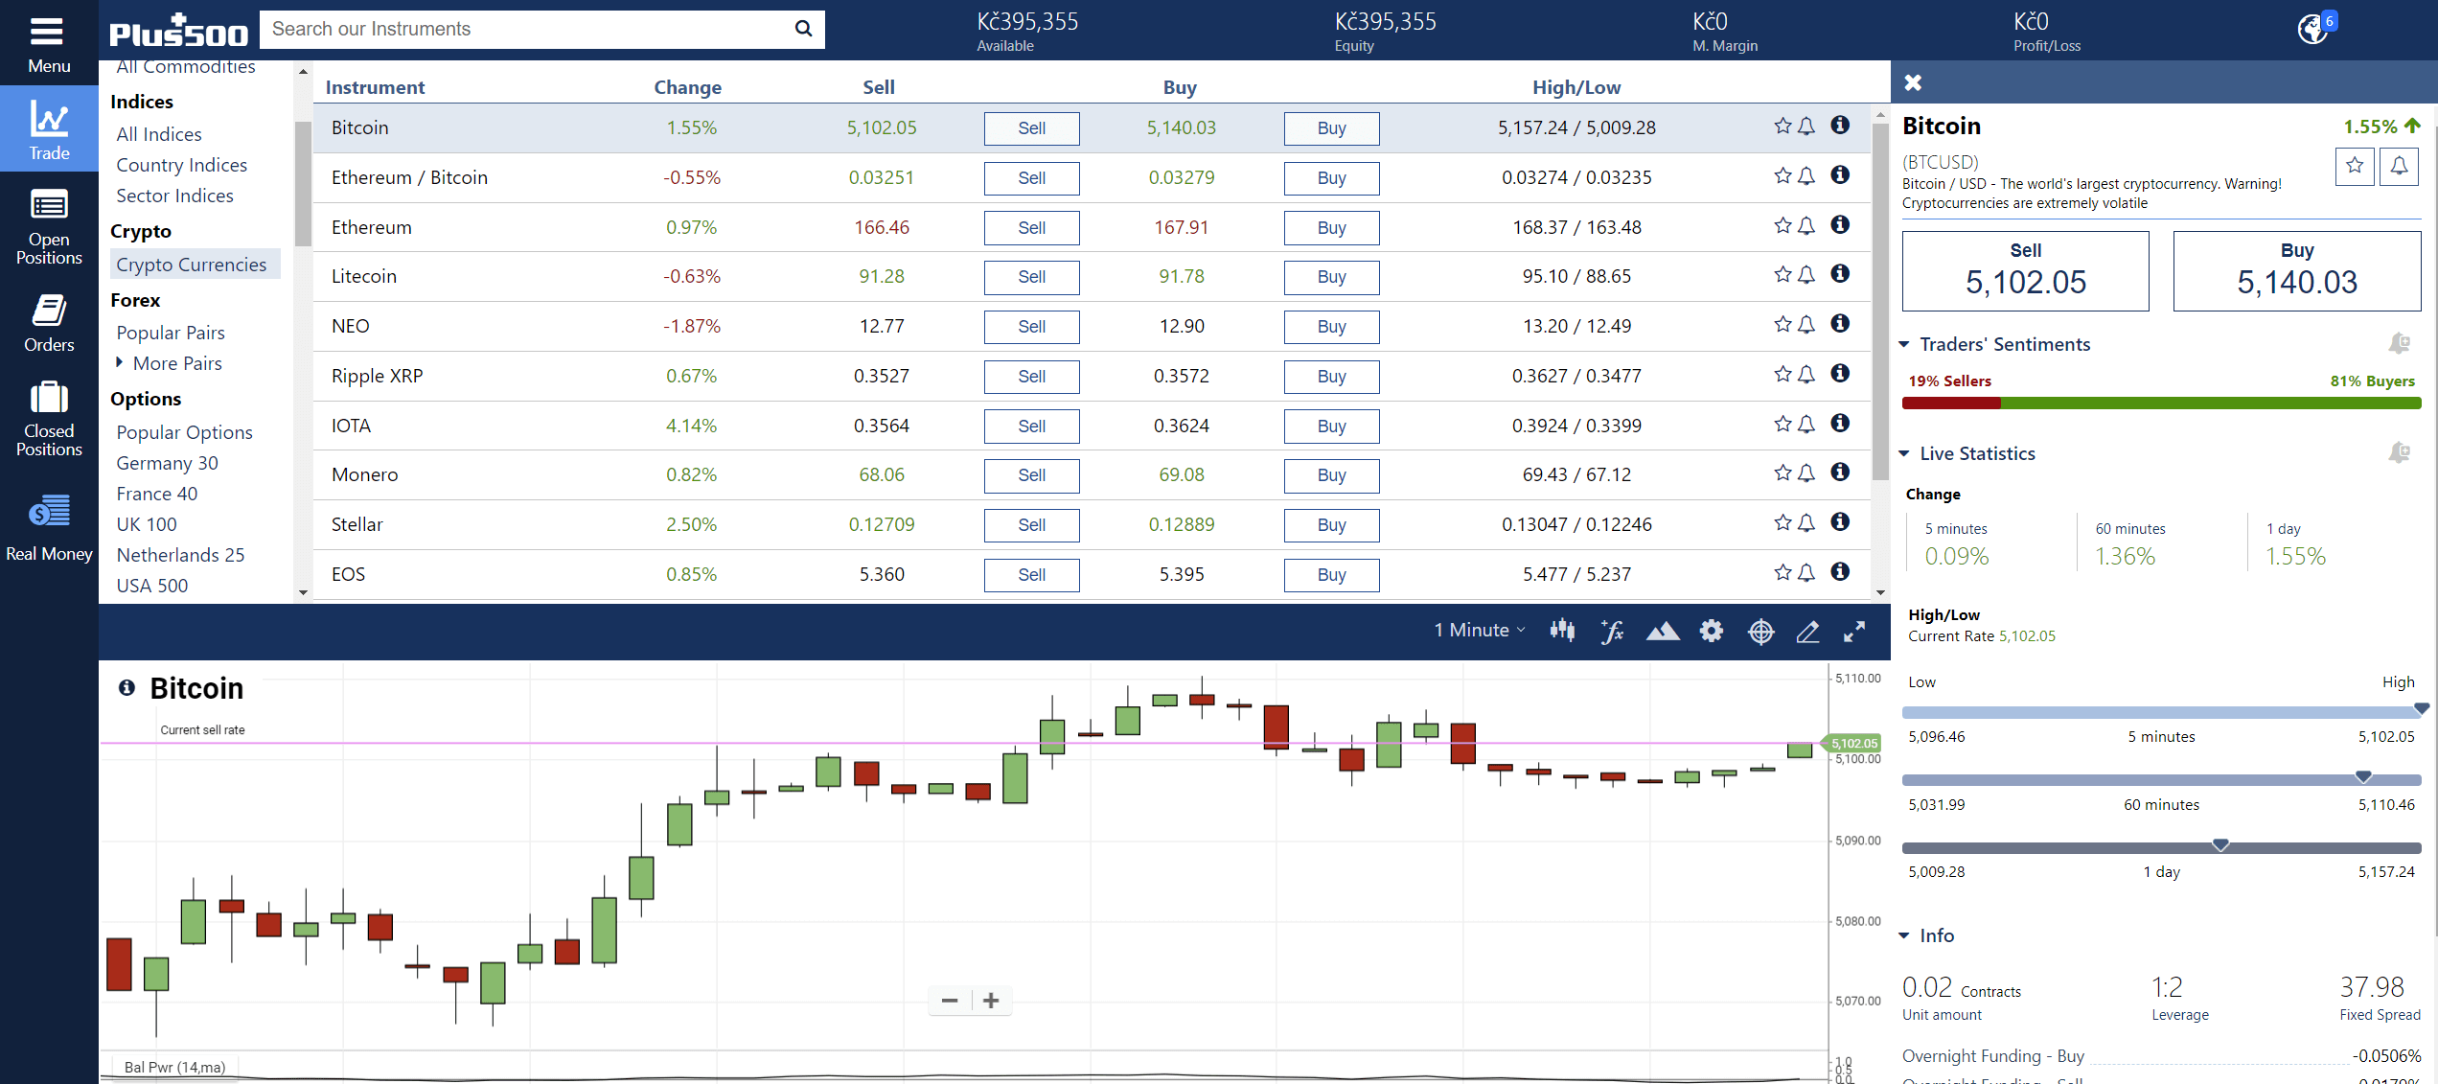
Task: Toggle price alert bell for Bitcoin row
Action: tap(1806, 126)
